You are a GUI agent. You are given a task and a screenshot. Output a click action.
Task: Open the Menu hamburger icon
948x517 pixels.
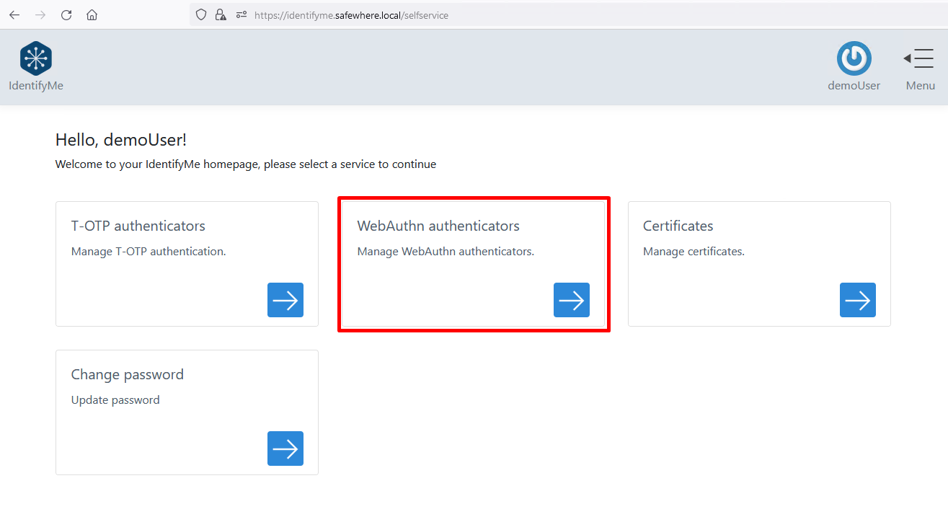[919, 58]
